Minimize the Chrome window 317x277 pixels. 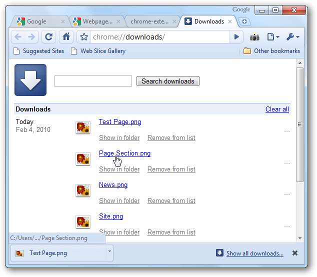point(262,10)
